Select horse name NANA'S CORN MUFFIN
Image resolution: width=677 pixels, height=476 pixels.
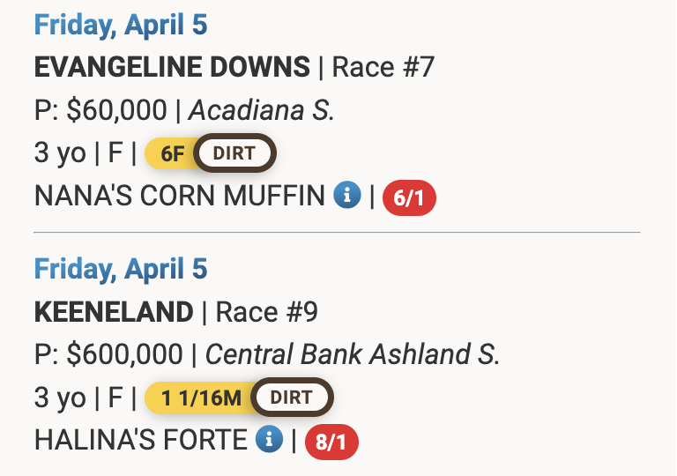click(x=180, y=197)
